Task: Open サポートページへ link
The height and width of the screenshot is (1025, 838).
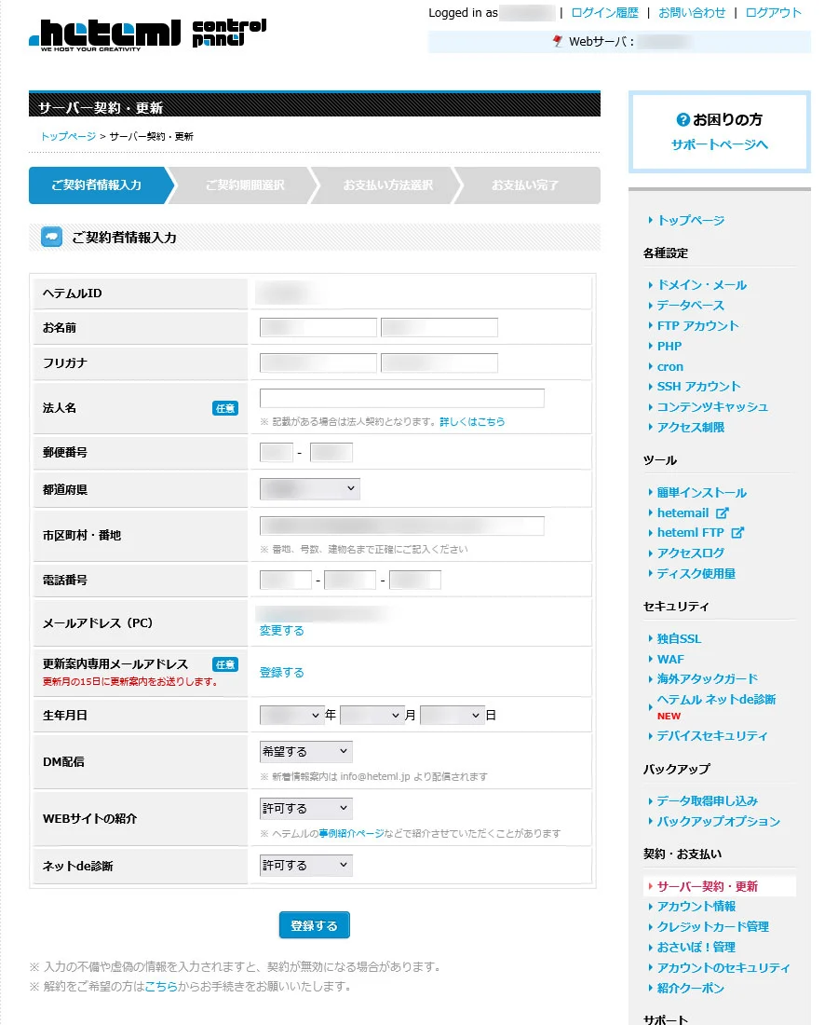Action: (x=719, y=145)
